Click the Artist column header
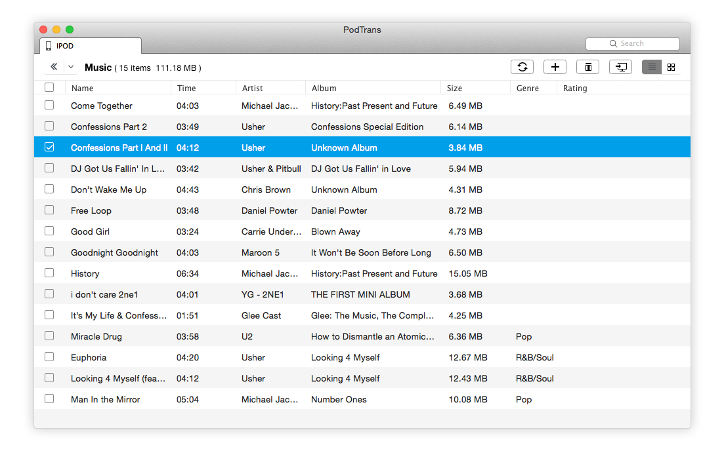The height and width of the screenshot is (451, 724). pyautogui.click(x=253, y=88)
